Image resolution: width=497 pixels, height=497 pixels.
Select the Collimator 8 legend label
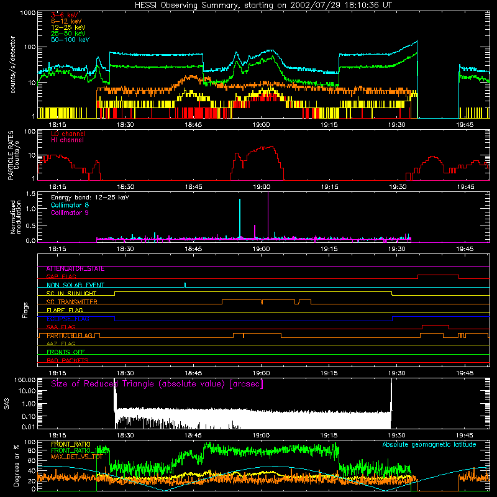(70, 205)
